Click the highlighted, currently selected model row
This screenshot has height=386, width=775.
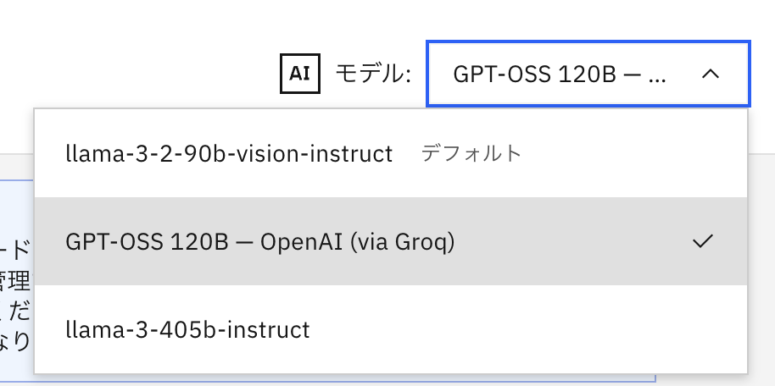[390, 242]
